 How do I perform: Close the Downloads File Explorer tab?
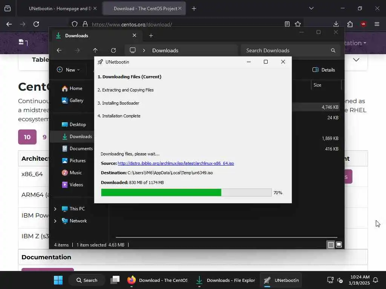pos(135,35)
